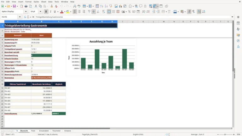This screenshot has width=242, height=136.
Task: Cut selection with the scissors icon
Action: click(36, 6)
